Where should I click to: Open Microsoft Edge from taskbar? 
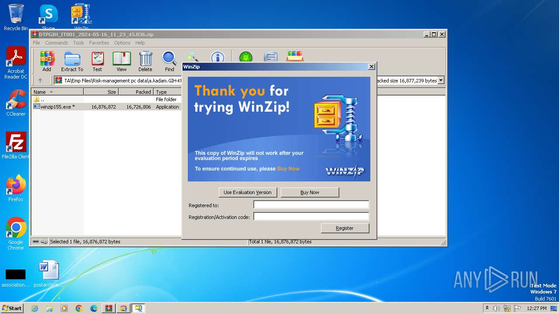click(x=94, y=308)
